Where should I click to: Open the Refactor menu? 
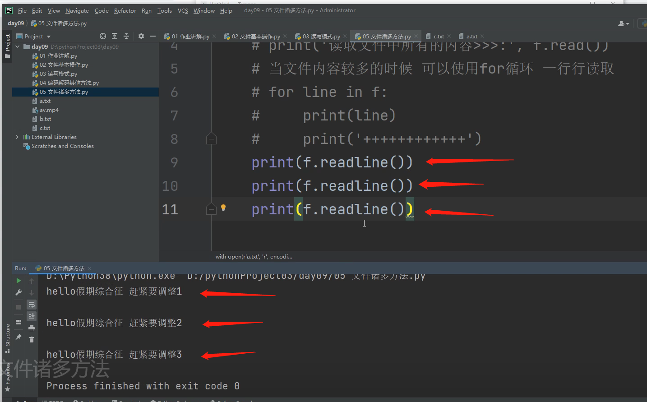pos(125,10)
